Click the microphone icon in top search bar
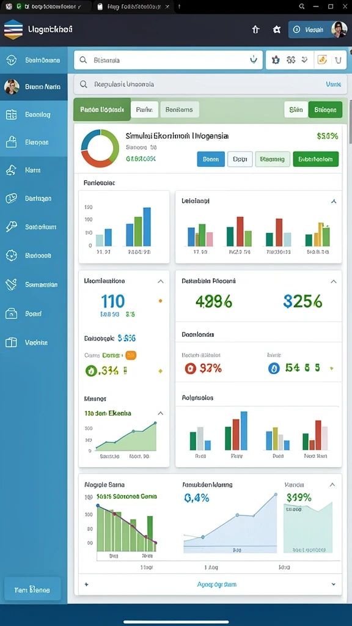Screen dimensions: 352x626 coord(254,60)
